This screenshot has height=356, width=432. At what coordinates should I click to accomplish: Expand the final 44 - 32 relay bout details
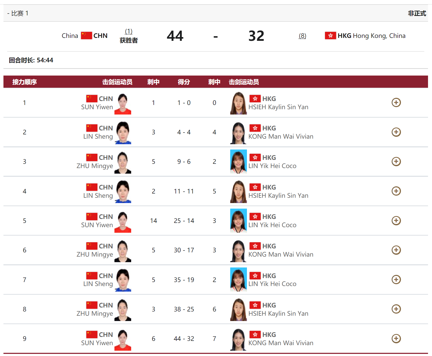coord(396,339)
